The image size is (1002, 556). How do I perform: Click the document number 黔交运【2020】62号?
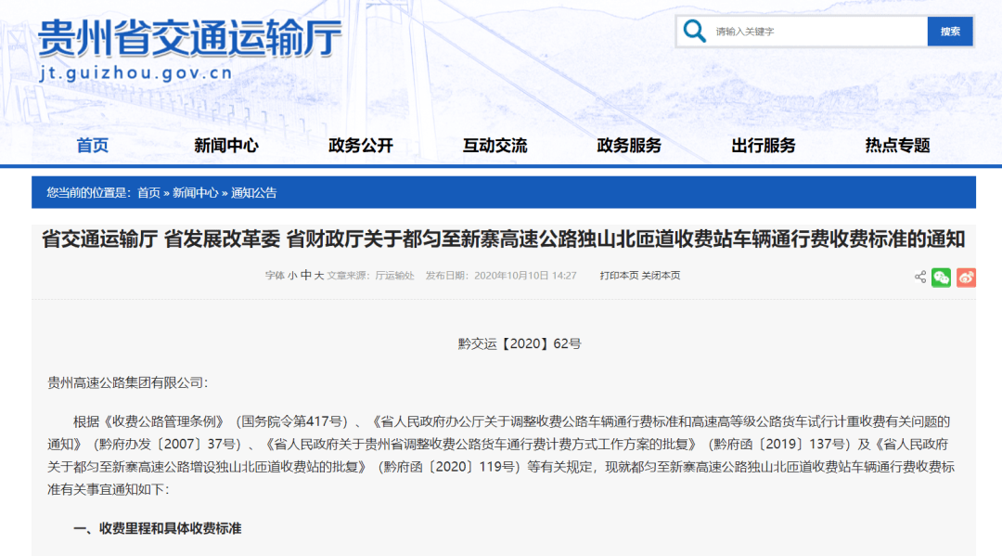click(520, 343)
